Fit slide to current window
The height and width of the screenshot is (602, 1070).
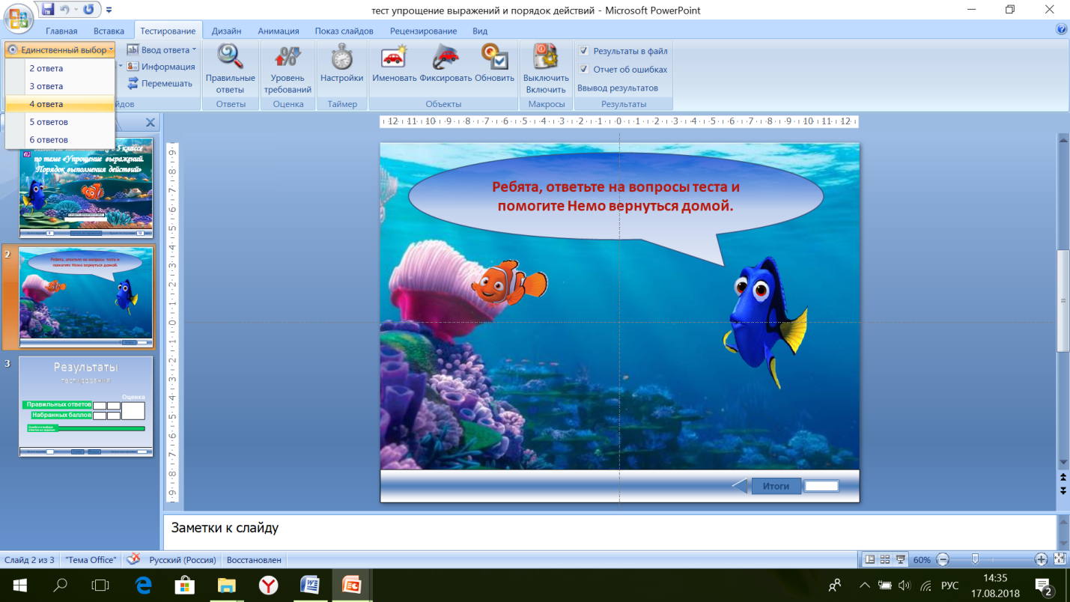1060,559
